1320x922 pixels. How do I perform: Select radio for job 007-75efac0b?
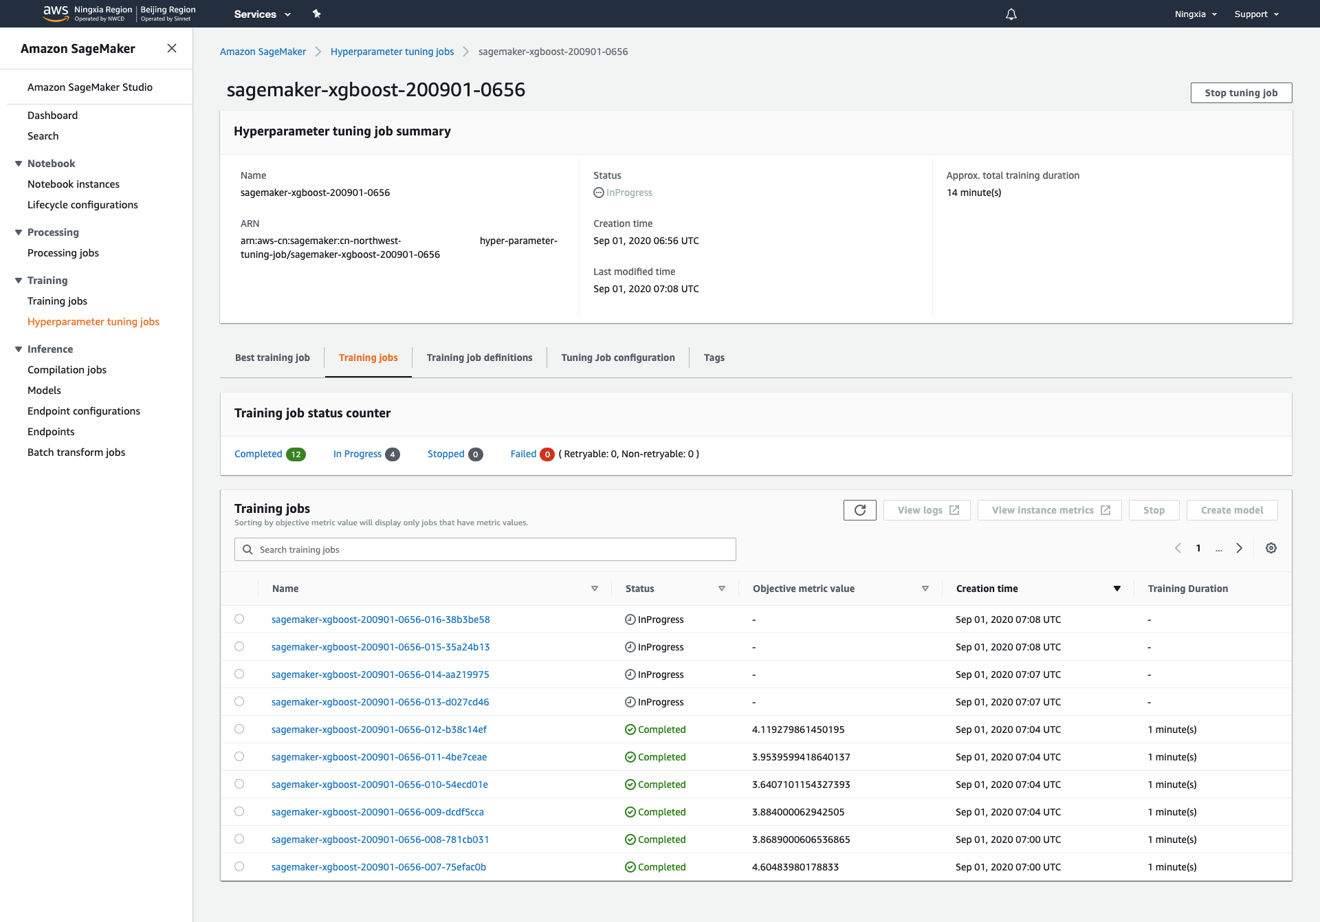pos(239,866)
